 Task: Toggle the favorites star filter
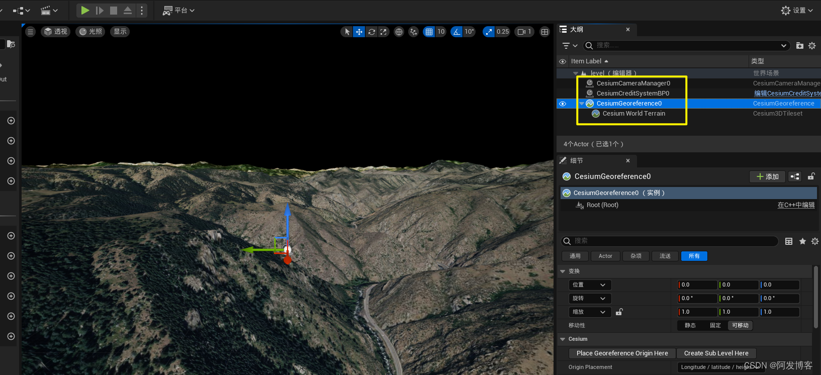(802, 241)
